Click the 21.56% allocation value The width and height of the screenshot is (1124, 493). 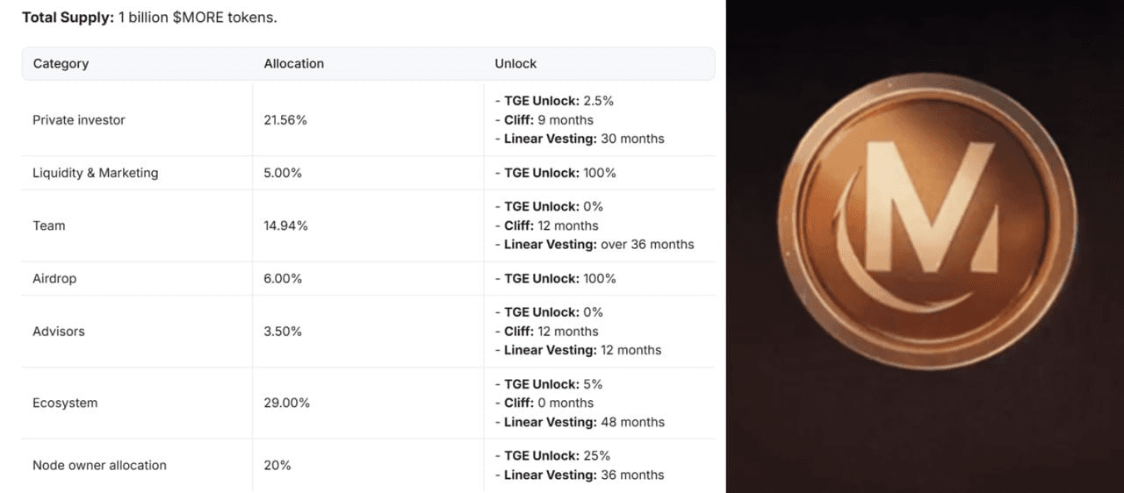pos(285,120)
